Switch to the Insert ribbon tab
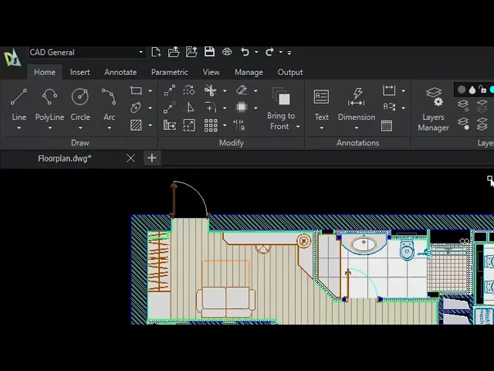Viewport: 494px width, 371px height. pyautogui.click(x=80, y=72)
